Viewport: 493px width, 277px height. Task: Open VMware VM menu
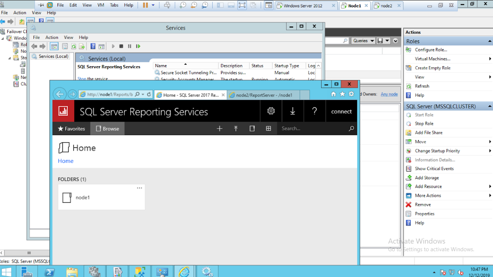(101, 5)
